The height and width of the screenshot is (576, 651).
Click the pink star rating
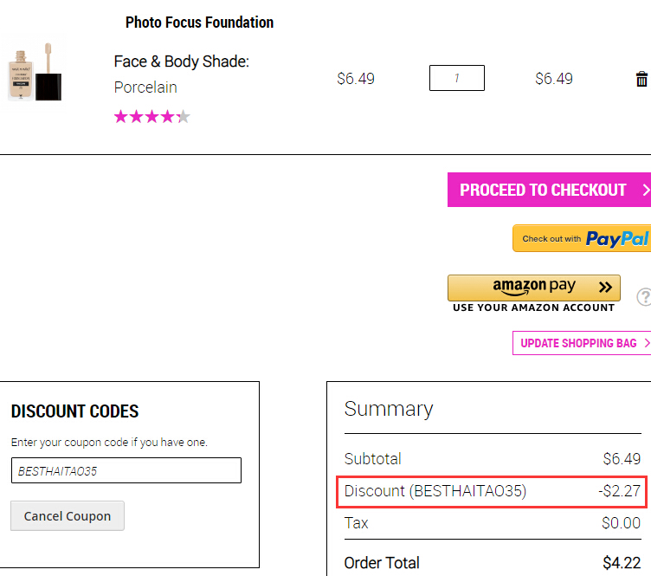[x=152, y=117]
